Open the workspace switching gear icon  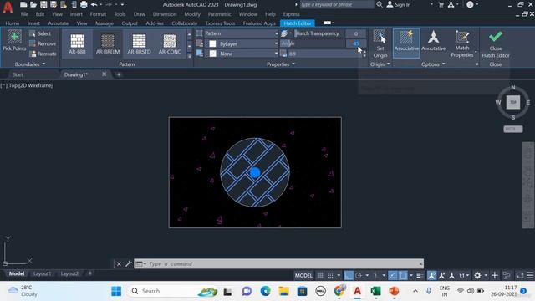(477, 275)
